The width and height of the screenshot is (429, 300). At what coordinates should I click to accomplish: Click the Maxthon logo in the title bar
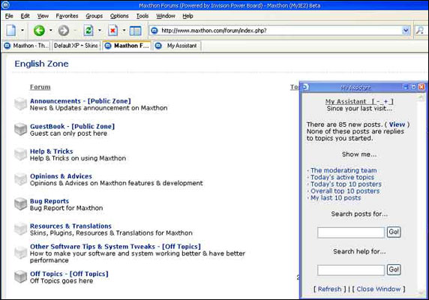point(5,5)
